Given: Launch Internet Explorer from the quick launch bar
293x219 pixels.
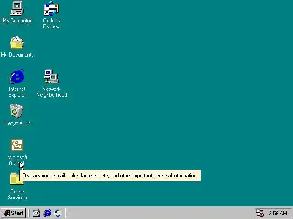Looking at the screenshot, I should point(47,213).
